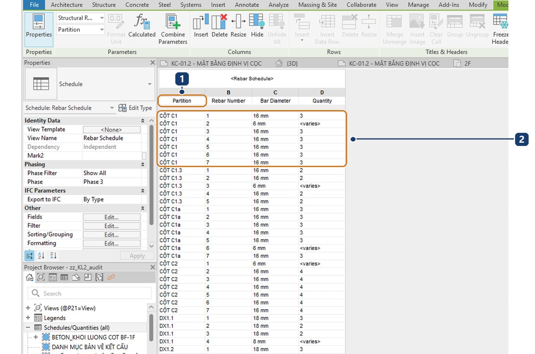
Task: Sort properties Z to A descending
Action: (53, 256)
